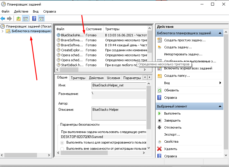The width and height of the screenshot is (229, 167).
Task: Click the Task Scheduler Library folder icon
Action: pos(8,31)
